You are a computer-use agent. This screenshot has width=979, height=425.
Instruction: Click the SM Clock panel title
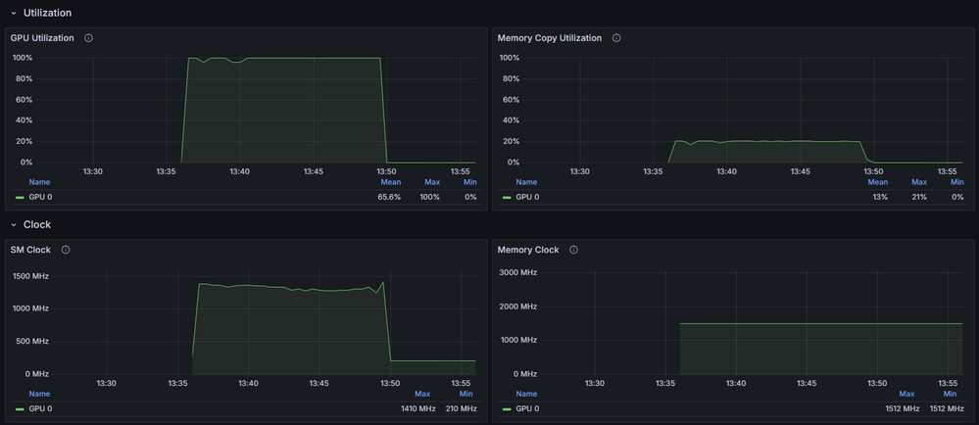[30, 250]
